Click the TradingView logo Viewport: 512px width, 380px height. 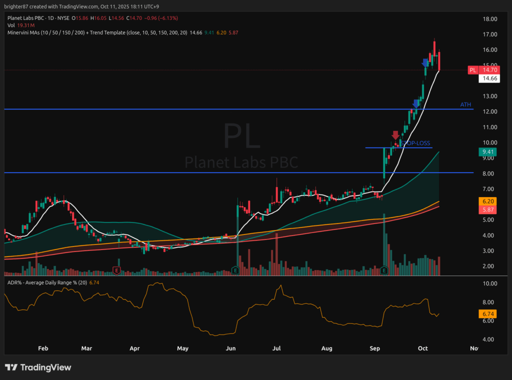tap(38, 367)
